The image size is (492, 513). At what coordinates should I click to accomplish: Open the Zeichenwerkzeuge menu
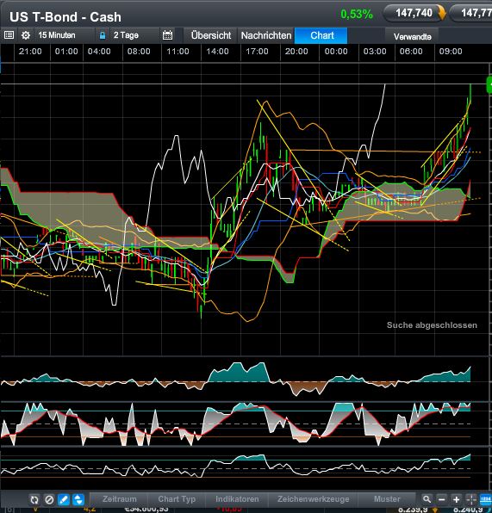[313, 499]
